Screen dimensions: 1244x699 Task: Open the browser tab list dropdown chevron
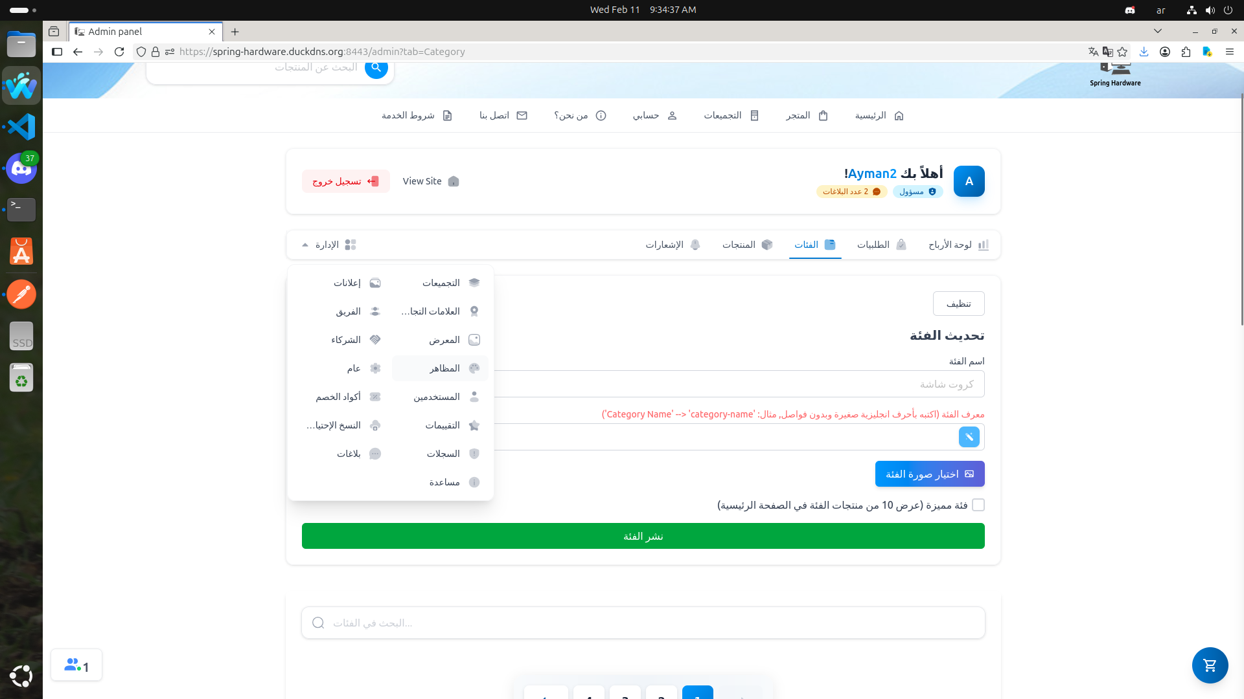tap(1158, 30)
